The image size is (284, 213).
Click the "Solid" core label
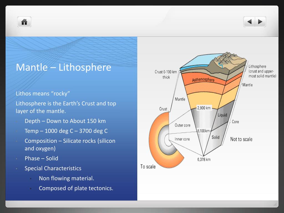pyautogui.click(x=215, y=137)
